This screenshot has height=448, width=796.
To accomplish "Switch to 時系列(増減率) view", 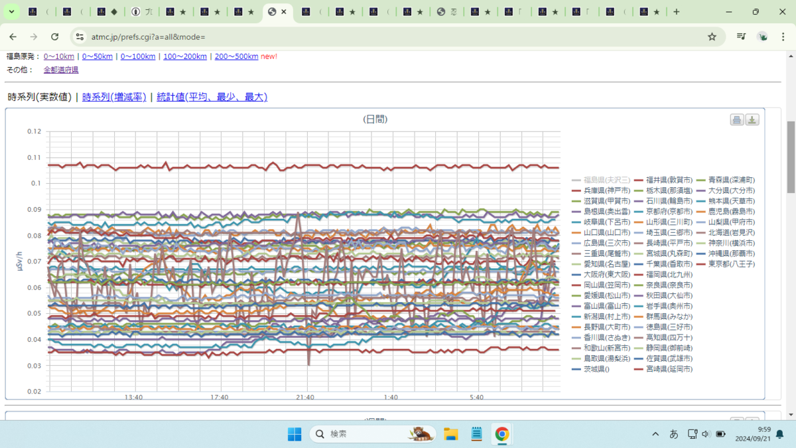I will point(114,97).
